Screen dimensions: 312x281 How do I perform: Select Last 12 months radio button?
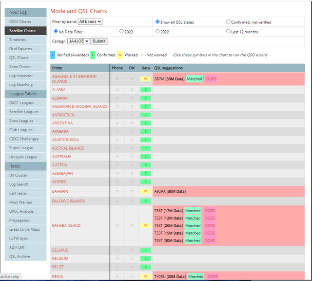[x=228, y=31]
